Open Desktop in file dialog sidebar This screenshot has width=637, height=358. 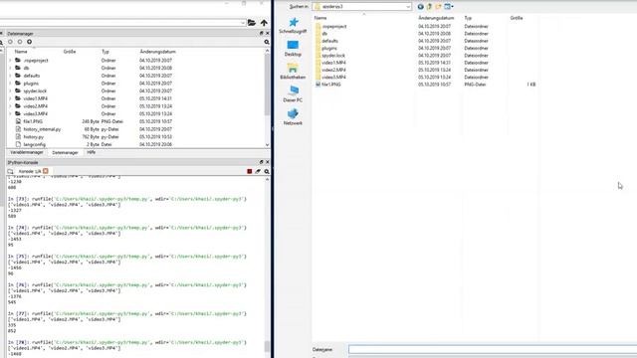coord(293,49)
